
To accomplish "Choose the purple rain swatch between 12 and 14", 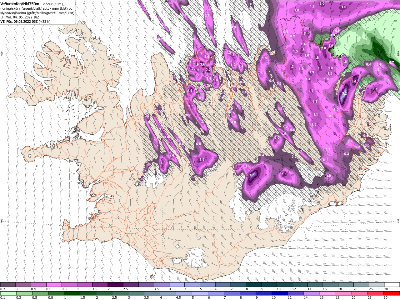I will [x=296, y=293].
